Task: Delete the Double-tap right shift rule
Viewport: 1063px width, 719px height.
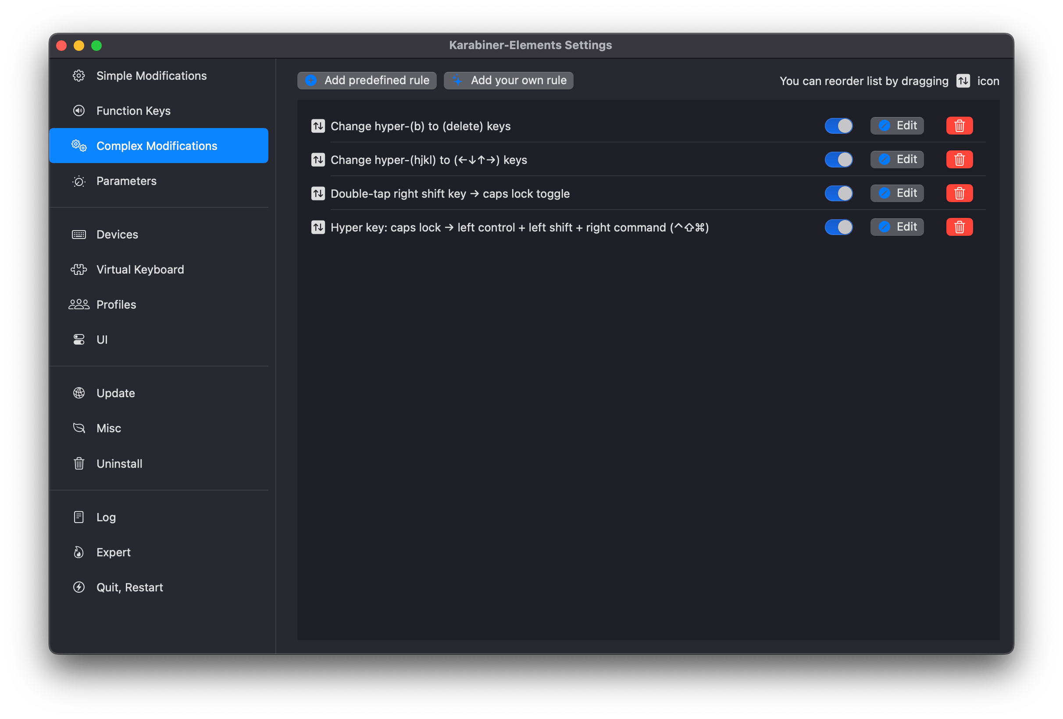Action: pos(960,193)
